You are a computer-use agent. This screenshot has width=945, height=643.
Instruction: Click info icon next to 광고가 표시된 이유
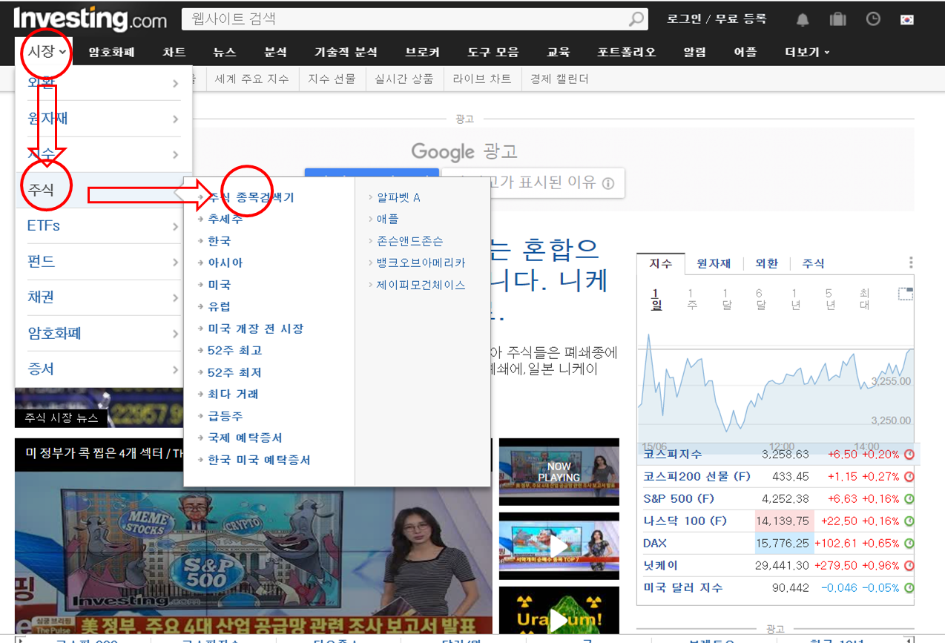pos(608,183)
